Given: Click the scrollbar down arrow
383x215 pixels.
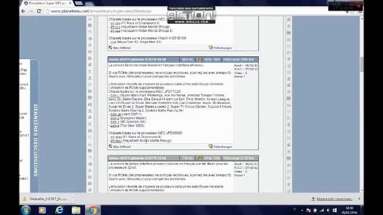Looking at the screenshot, I should 361,191.
